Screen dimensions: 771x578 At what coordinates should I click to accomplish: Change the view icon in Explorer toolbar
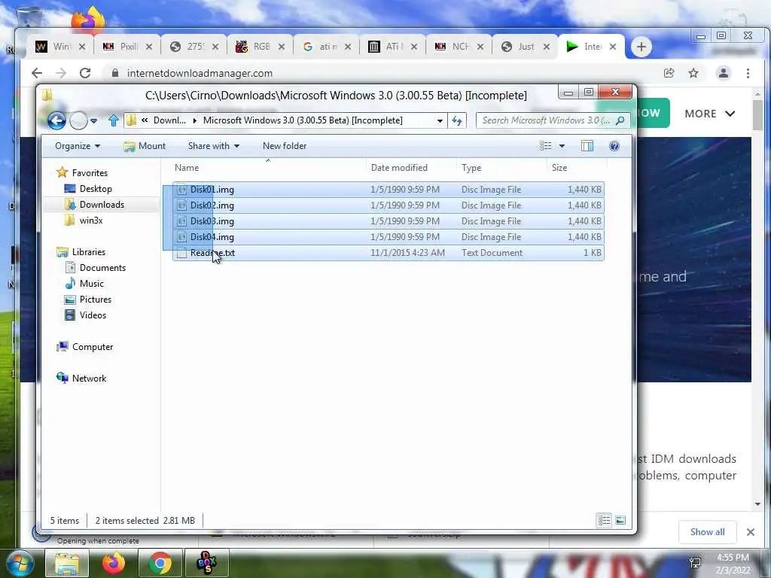pos(545,146)
